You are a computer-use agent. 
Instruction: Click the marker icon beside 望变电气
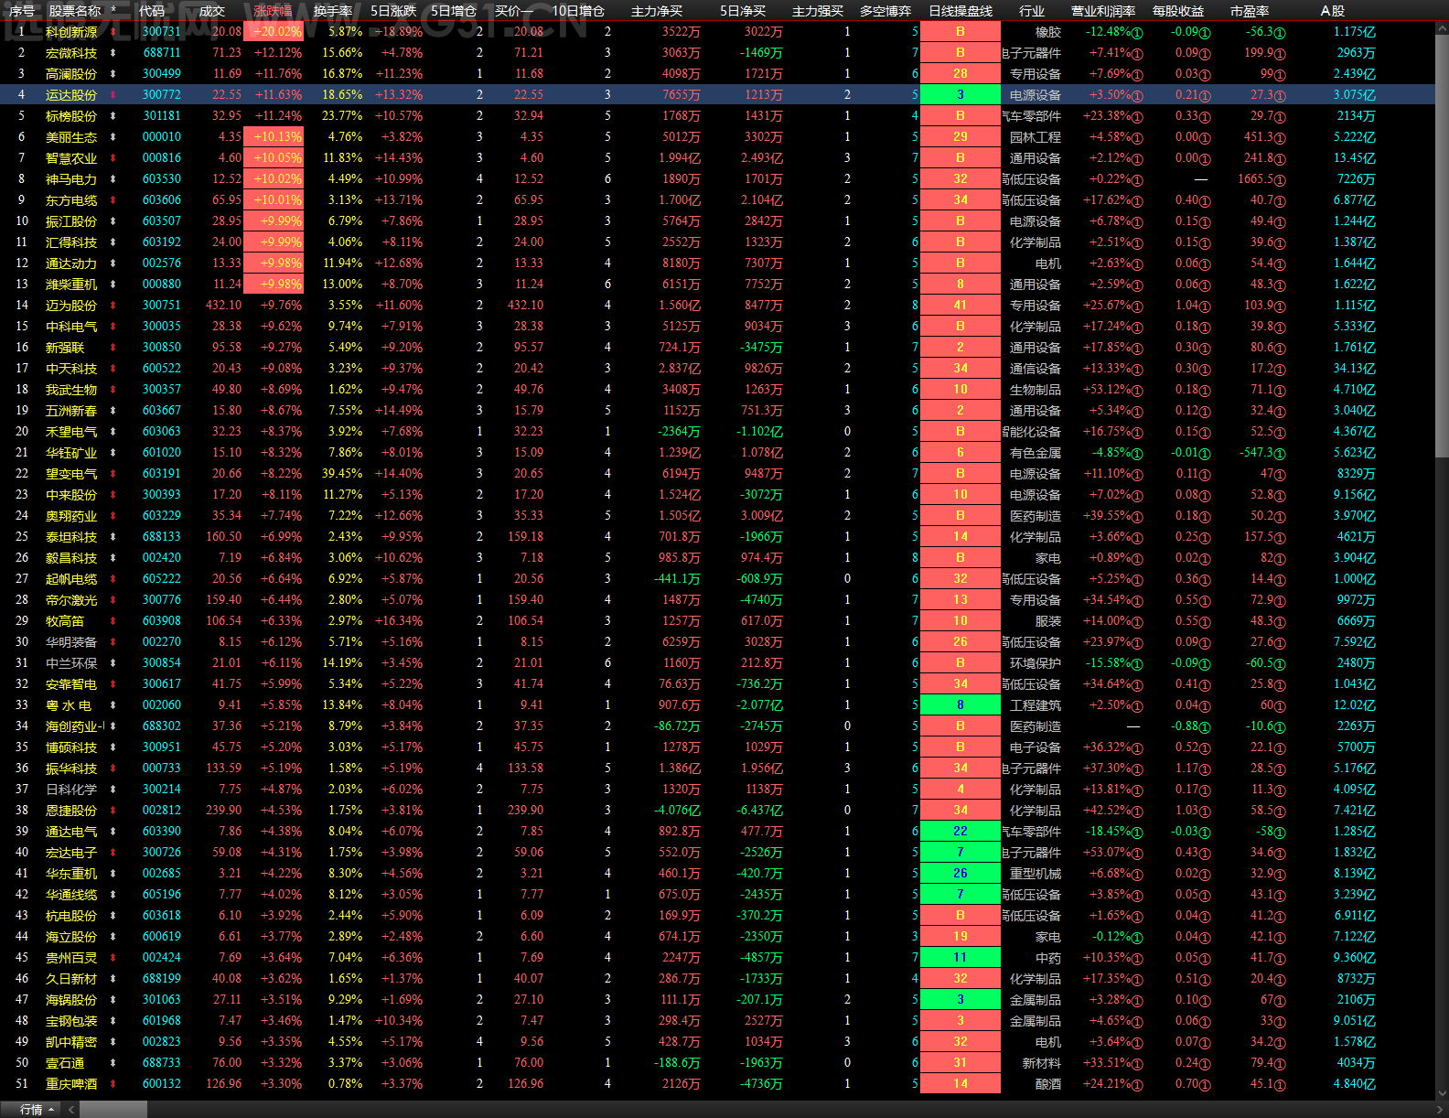pyautogui.click(x=113, y=474)
